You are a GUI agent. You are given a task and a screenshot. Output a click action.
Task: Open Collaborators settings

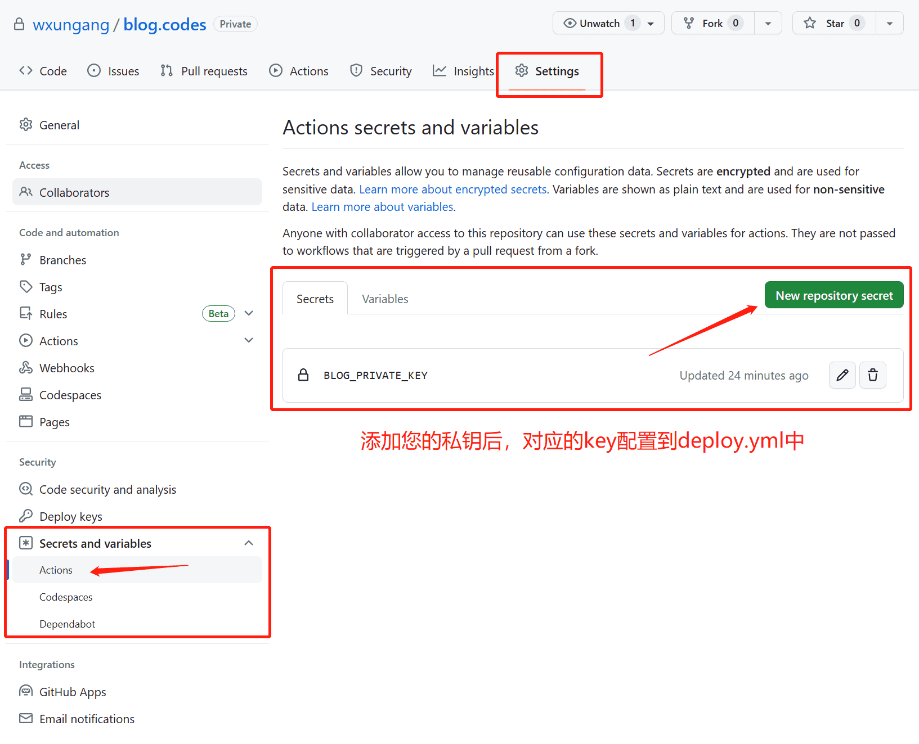[137, 192]
